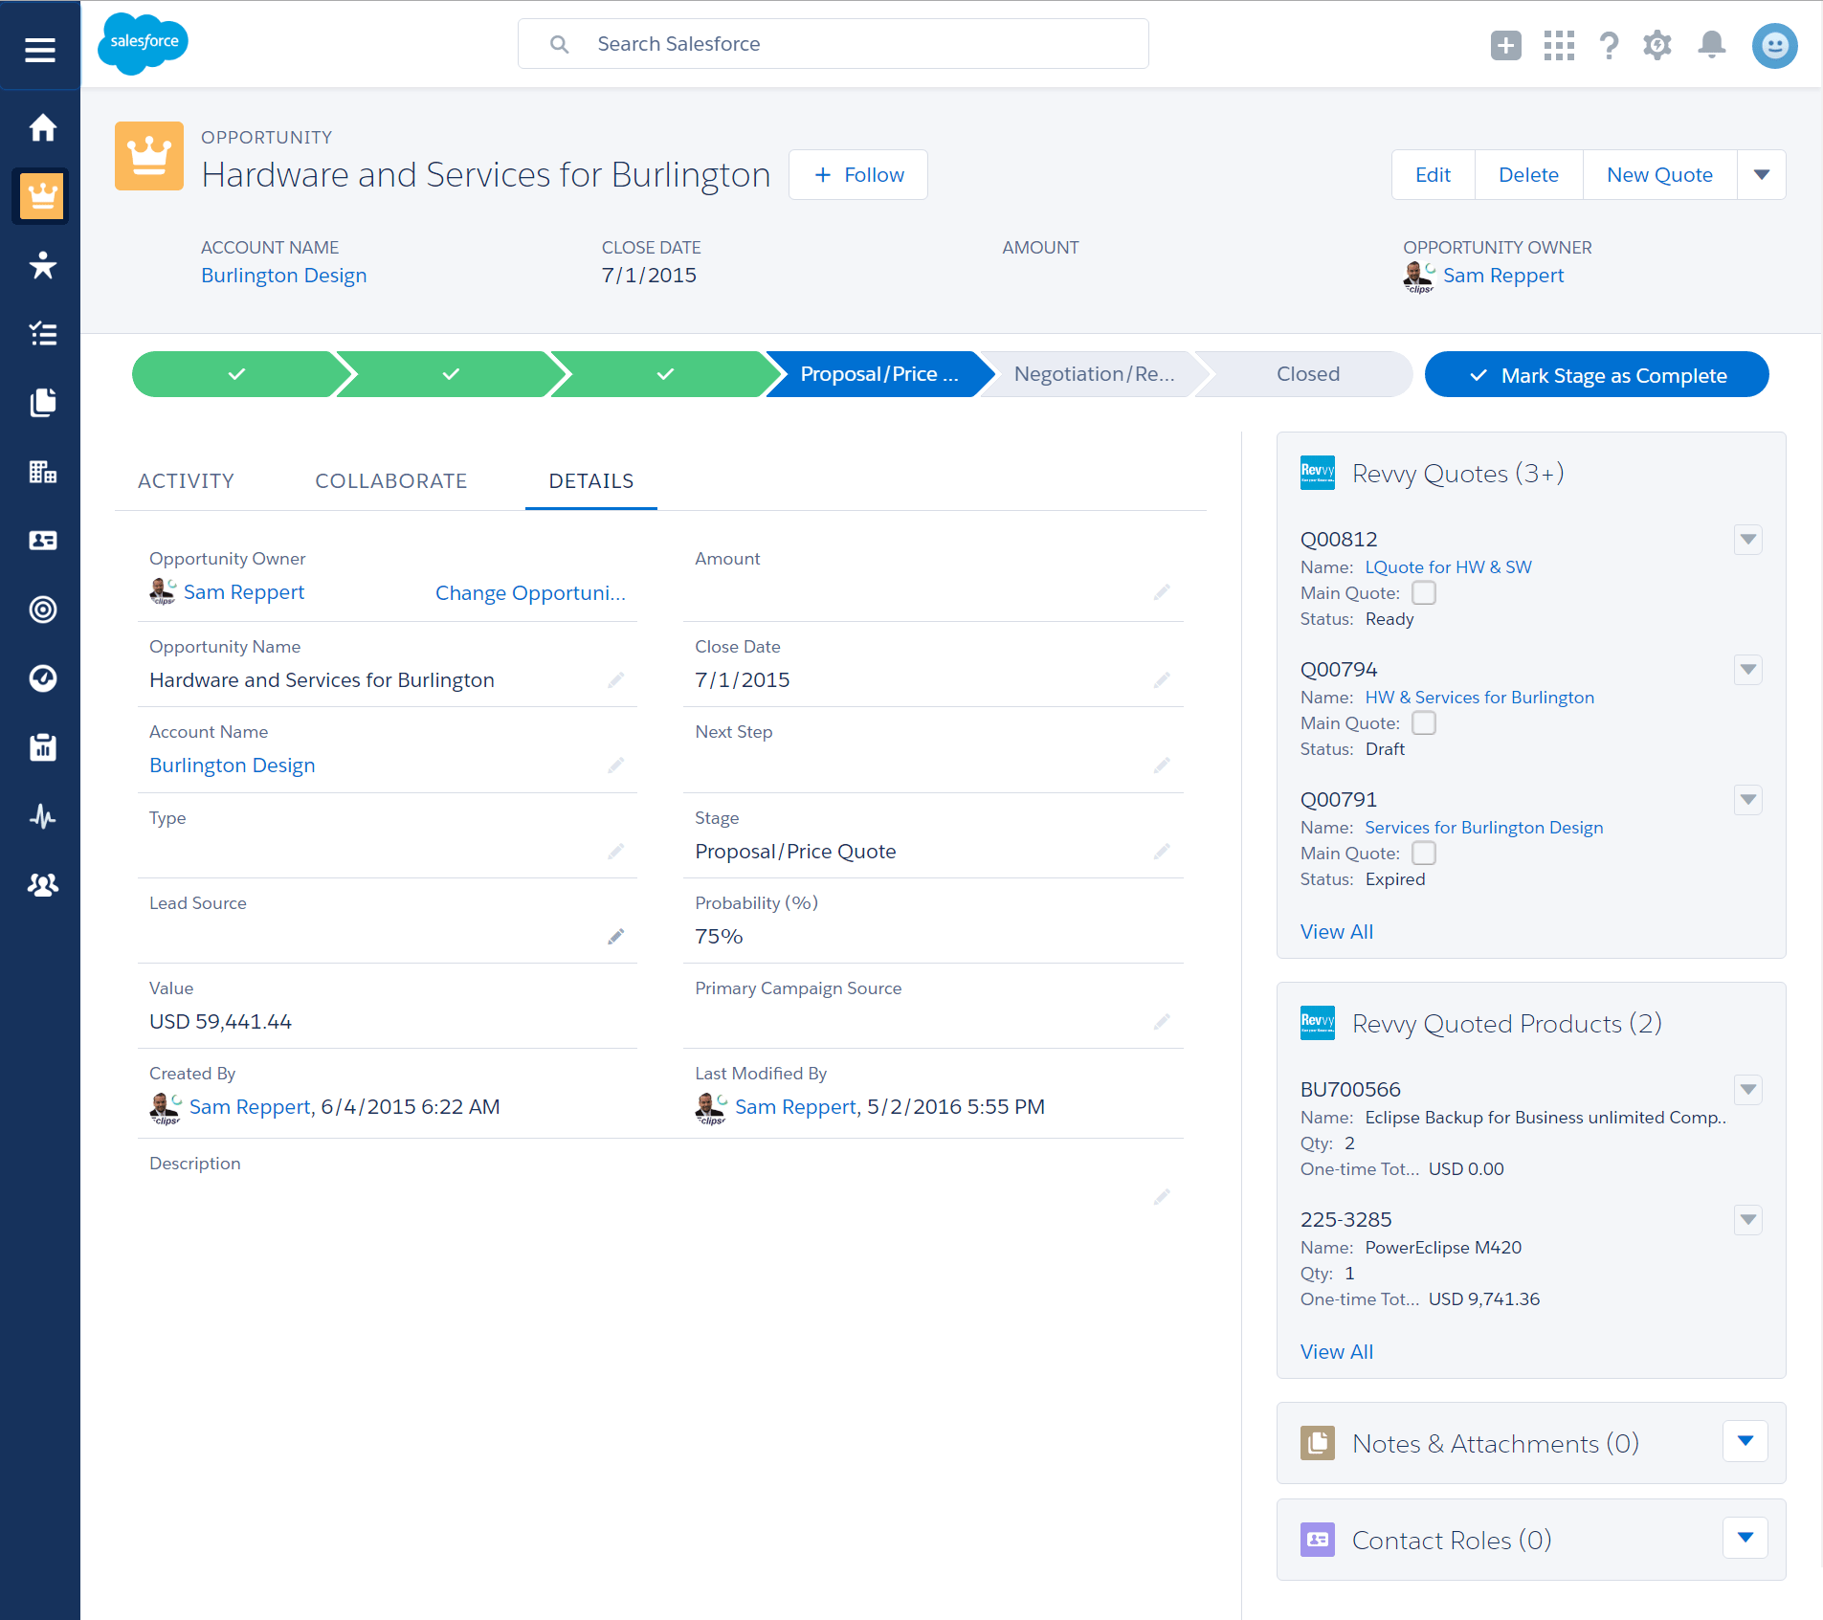Open Change Opportunity Owner link
This screenshot has height=1620, width=1823.
pyautogui.click(x=530, y=593)
